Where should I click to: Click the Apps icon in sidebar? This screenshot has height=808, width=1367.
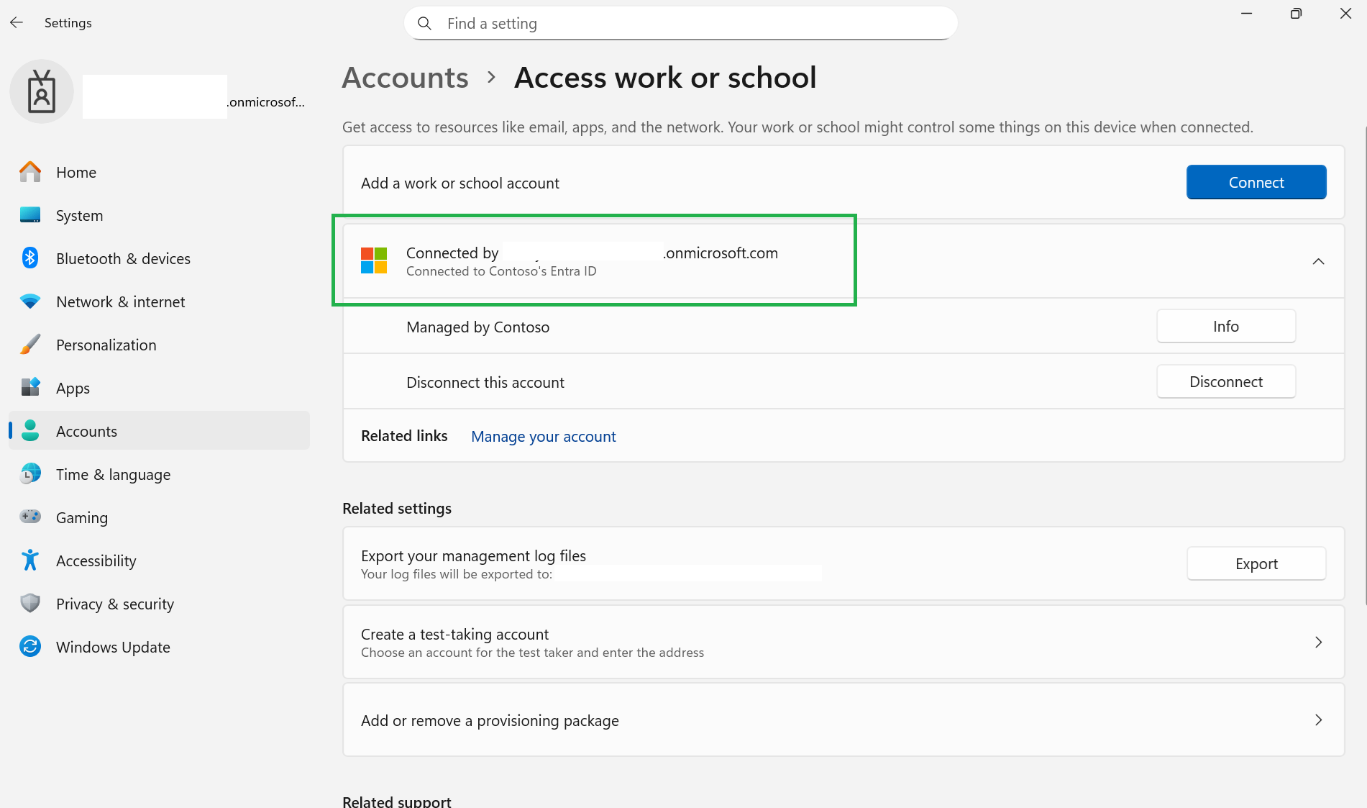tap(30, 388)
